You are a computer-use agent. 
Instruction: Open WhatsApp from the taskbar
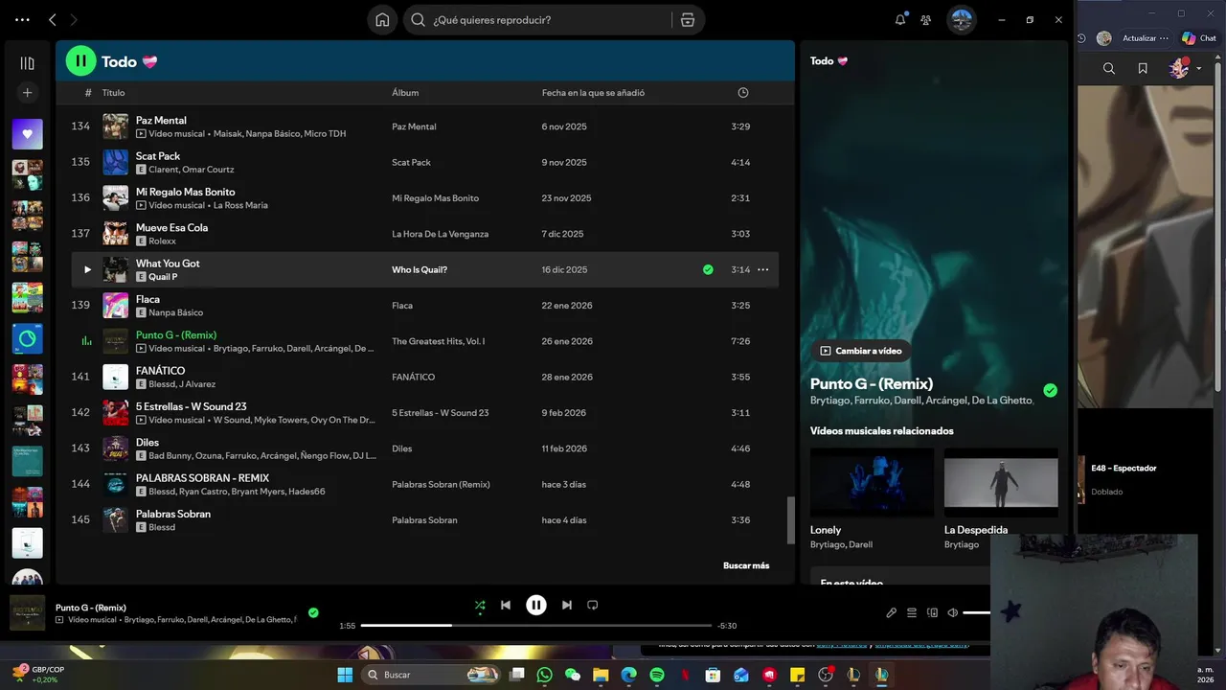(x=545, y=675)
